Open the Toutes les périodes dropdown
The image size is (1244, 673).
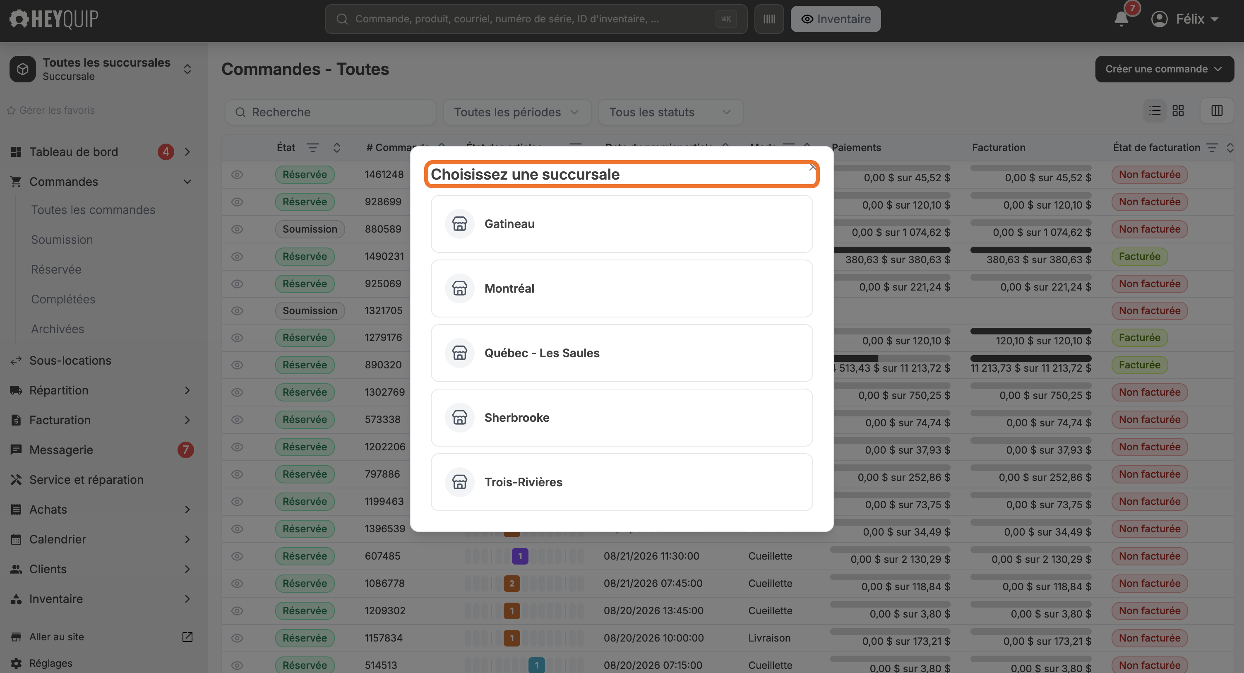click(517, 112)
